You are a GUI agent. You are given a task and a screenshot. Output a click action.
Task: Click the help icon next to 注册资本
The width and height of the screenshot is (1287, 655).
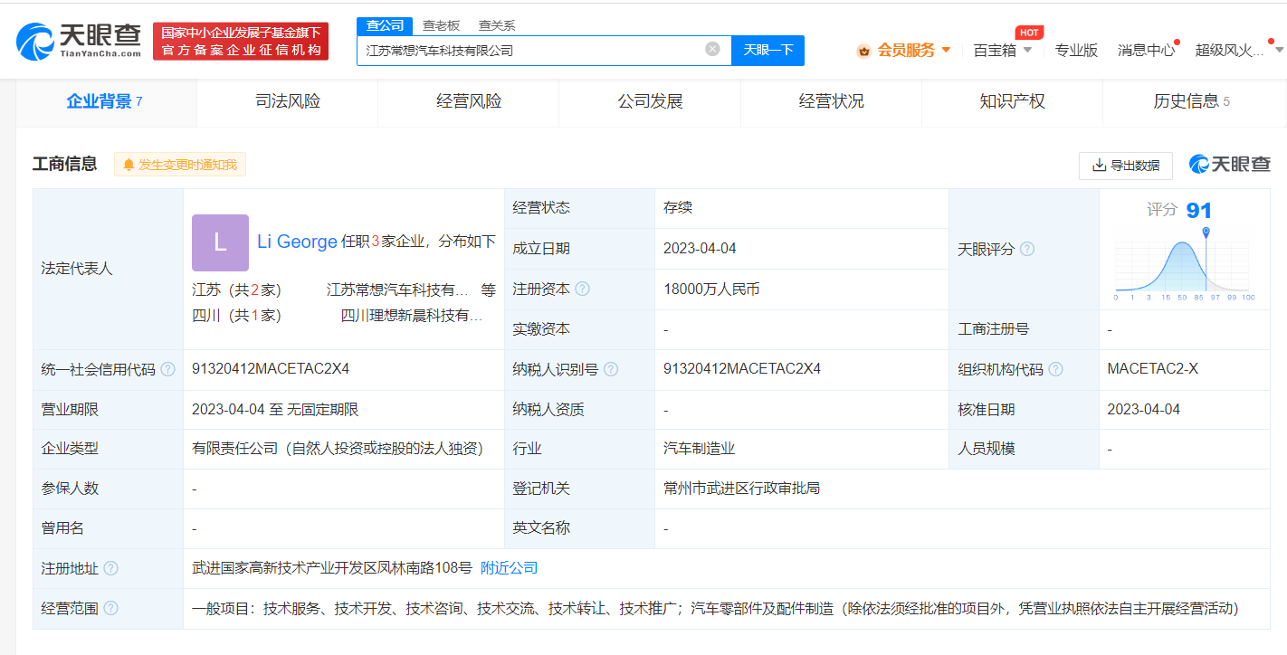582,290
